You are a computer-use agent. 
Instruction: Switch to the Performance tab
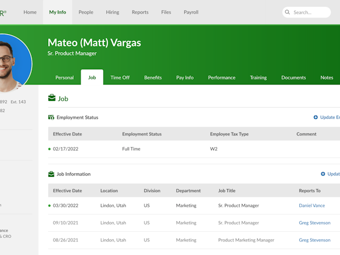click(x=222, y=78)
